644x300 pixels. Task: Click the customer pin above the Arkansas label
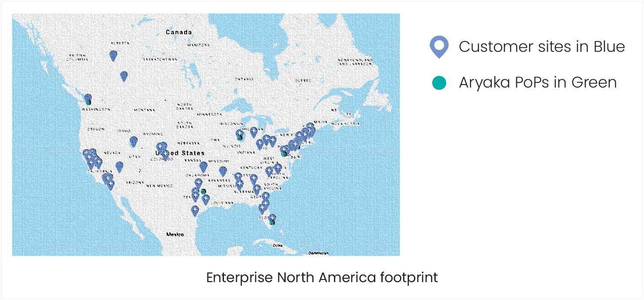[x=223, y=172]
